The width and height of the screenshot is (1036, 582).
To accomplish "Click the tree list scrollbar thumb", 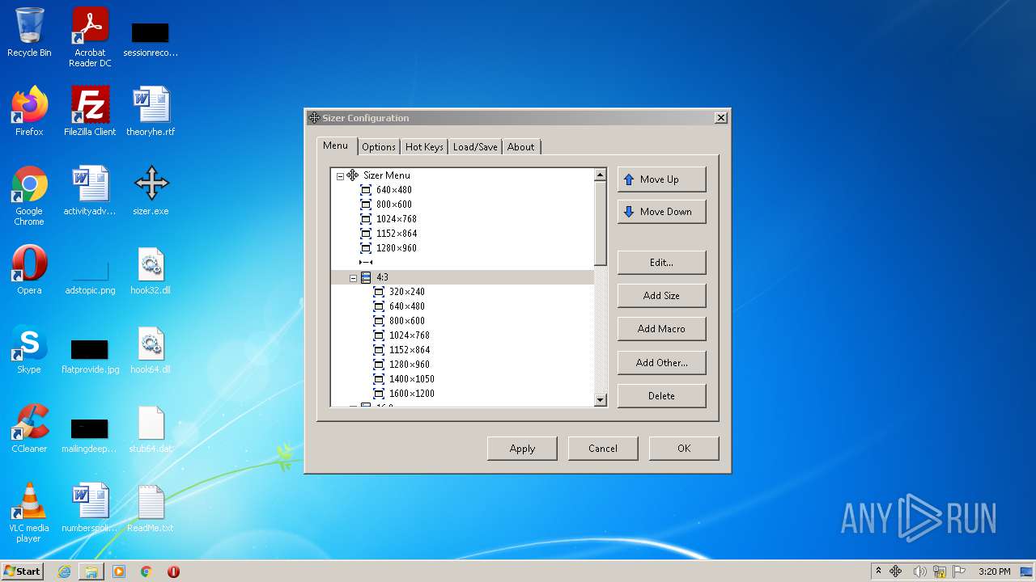I will tap(600, 224).
